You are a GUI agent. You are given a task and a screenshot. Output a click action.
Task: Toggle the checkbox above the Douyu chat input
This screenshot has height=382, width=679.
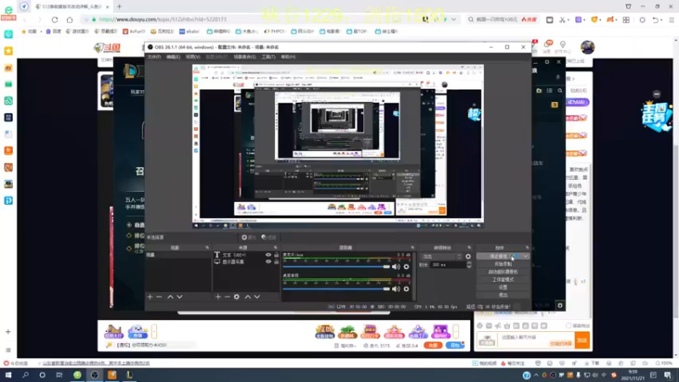click(569, 326)
